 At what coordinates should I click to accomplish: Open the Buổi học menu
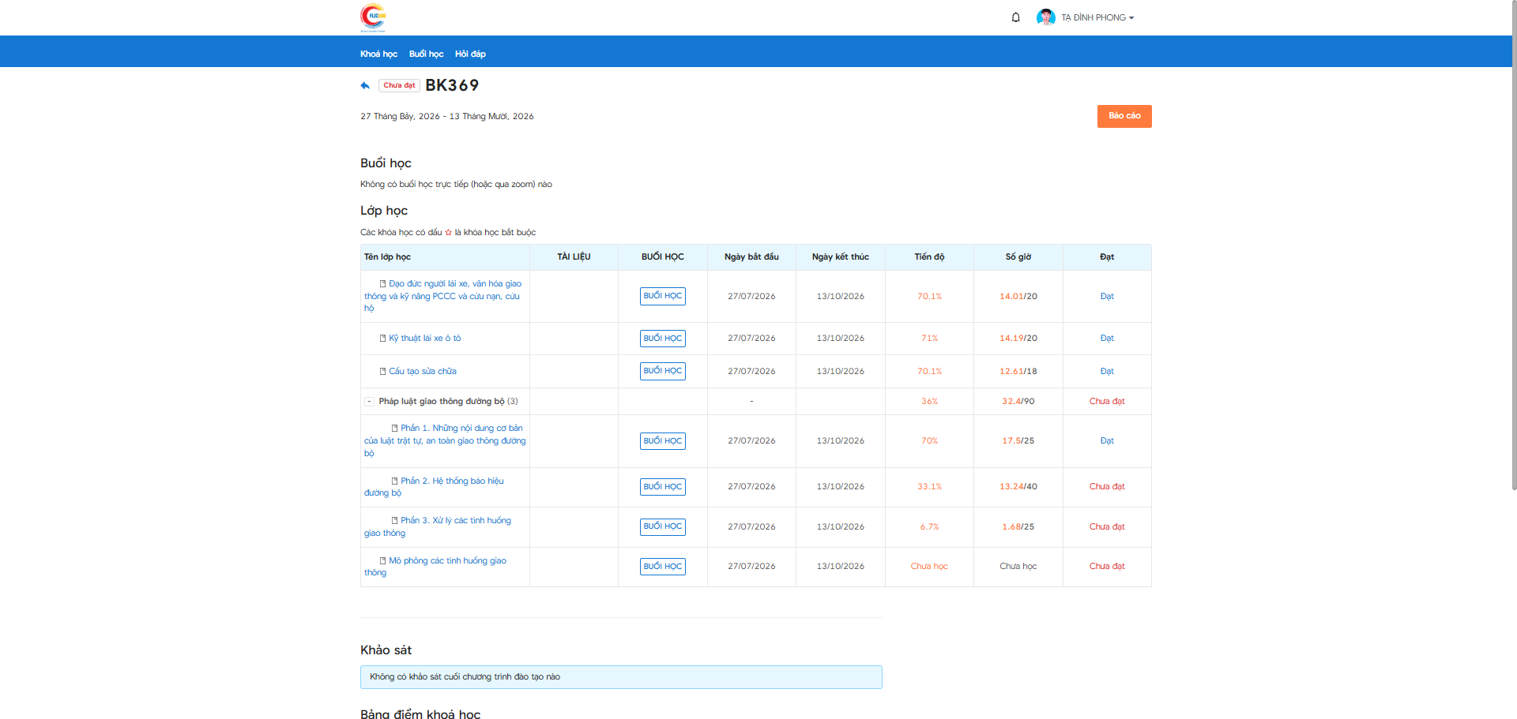click(x=426, y=54)
